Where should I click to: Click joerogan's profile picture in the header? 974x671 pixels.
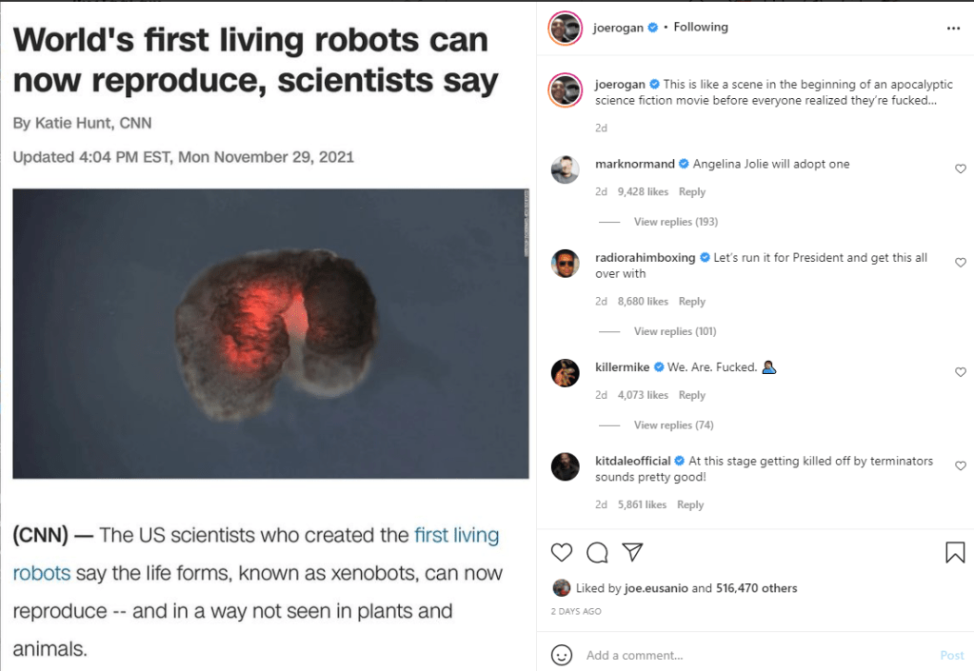[565, 29]
